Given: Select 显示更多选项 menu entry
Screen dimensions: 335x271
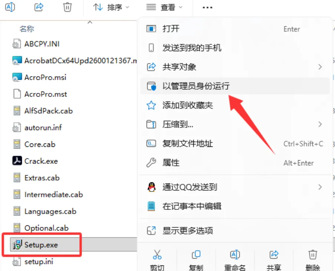Looking at the screenshot, I should click(234, 231).
